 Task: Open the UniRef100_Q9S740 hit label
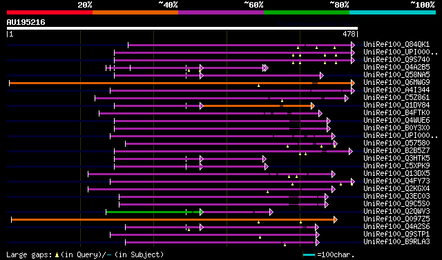[x=396, y=59]
